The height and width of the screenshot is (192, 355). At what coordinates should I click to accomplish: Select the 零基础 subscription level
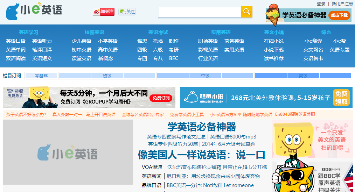[x=41, y=76]
